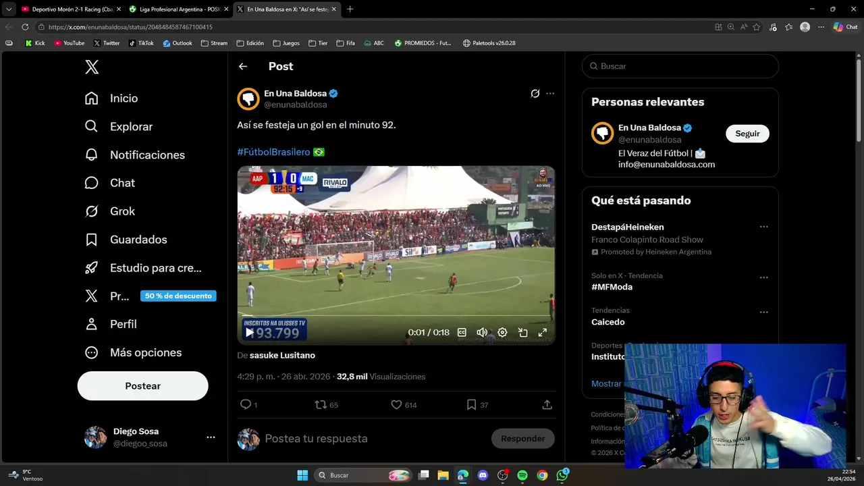Open #MFModa trend options dots
Image resolution: width=864 pixels, height=486 pixels.
764,277
